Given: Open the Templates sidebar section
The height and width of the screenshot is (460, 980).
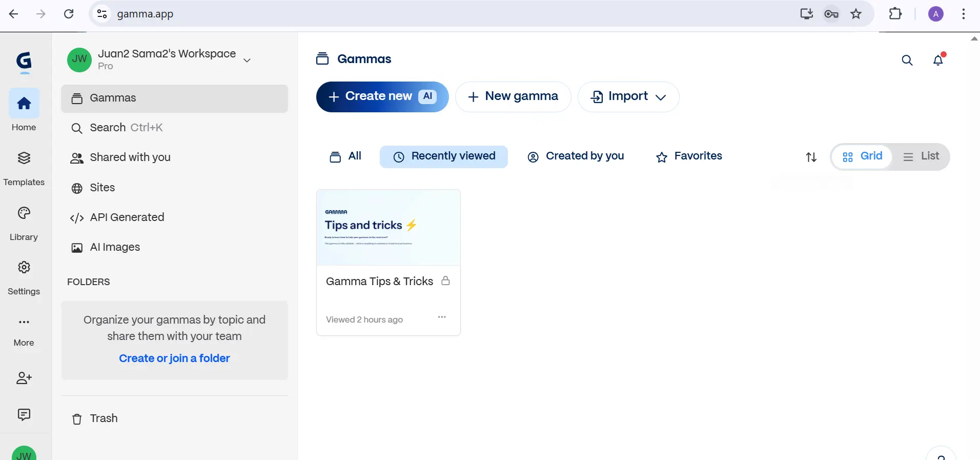Looking at the screenshot, I should [24, 168].
